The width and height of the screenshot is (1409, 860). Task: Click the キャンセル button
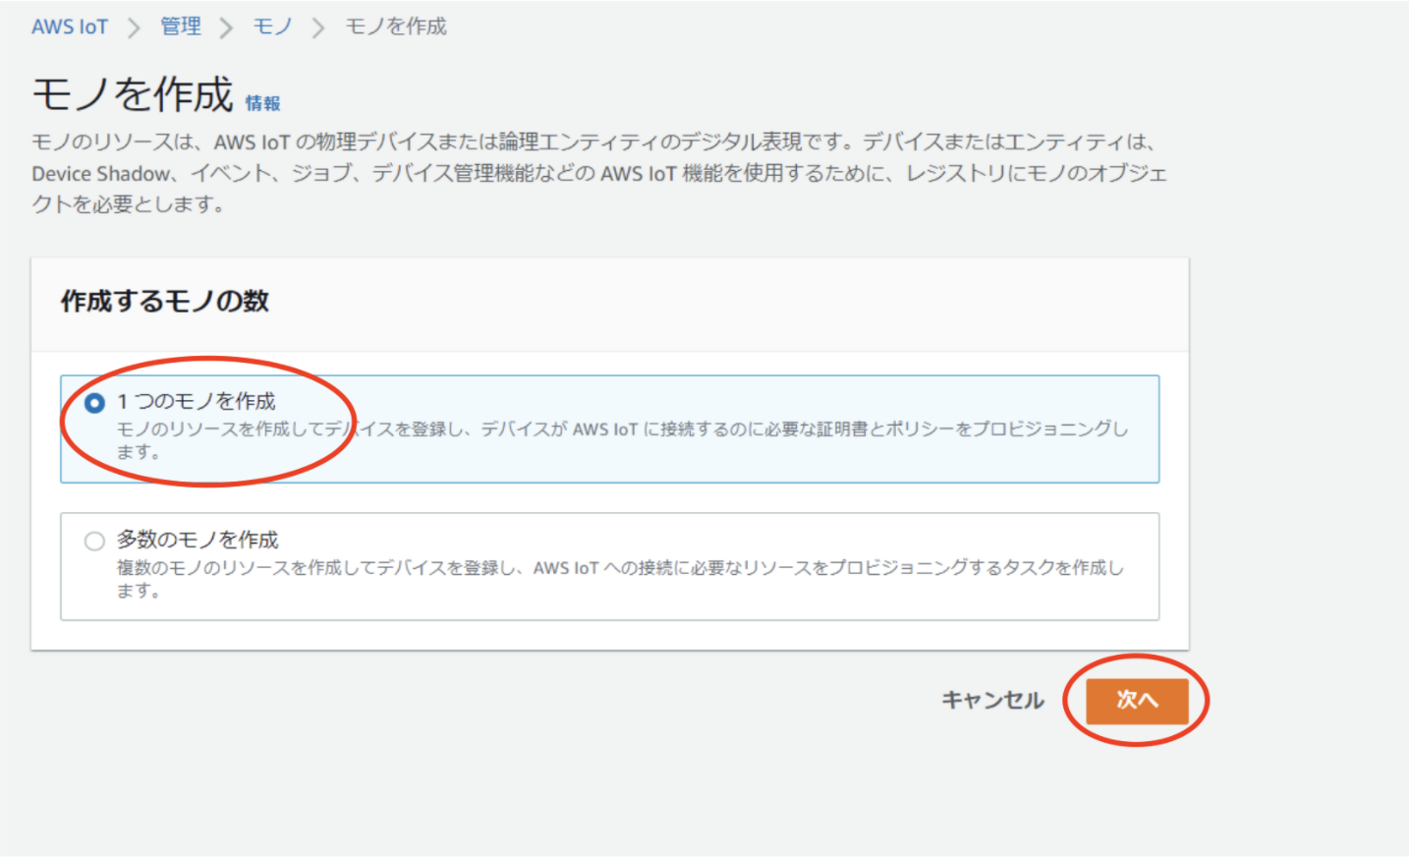click(x=992, y=700)
